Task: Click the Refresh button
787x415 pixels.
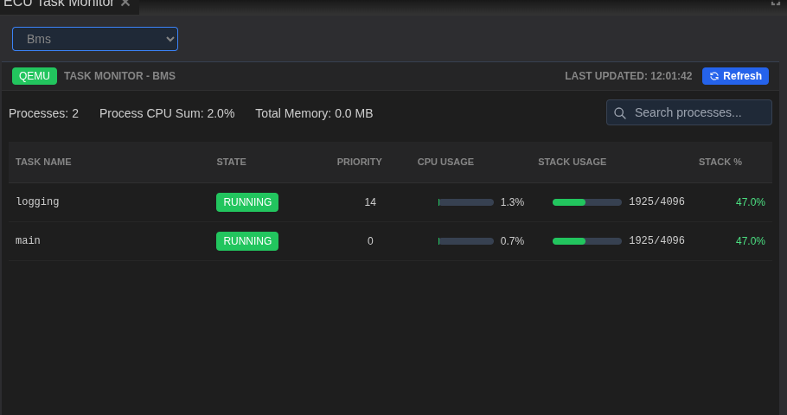Action: (735, 76)
